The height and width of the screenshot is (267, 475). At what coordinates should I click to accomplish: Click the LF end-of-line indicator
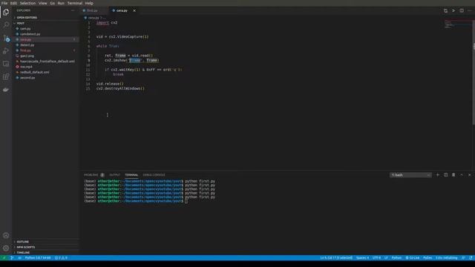pyautogui.click(x=386, y=258)
